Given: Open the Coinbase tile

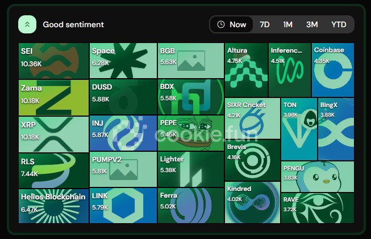Looking at the screenshot, I should tap(333, 70).
